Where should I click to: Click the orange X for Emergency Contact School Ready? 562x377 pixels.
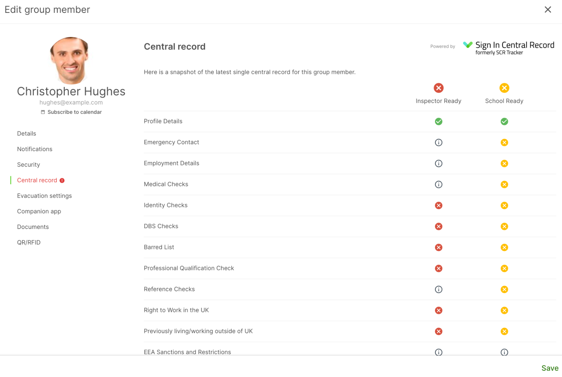504,142
